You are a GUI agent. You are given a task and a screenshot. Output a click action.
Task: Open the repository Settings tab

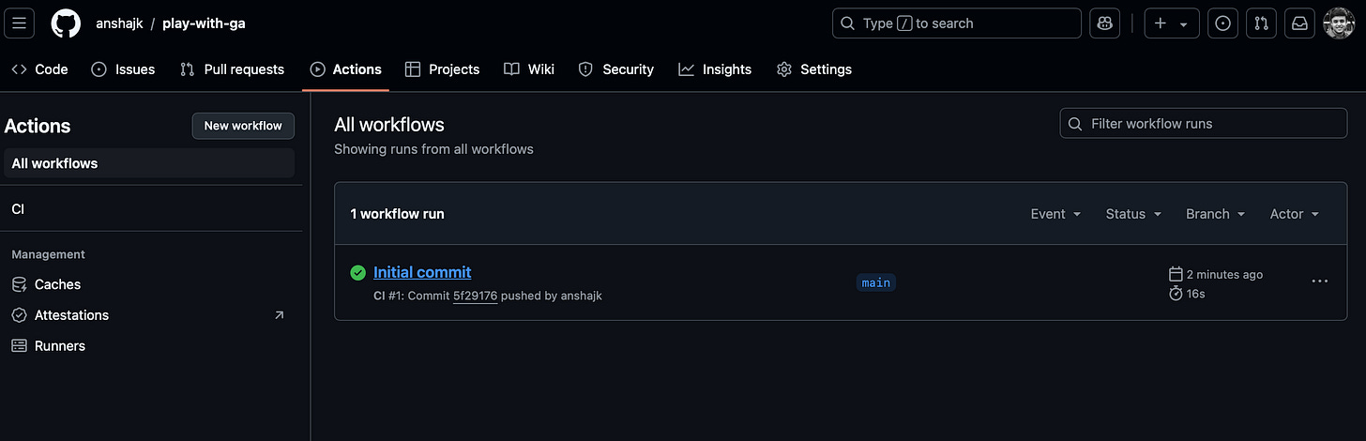[x=813, y=69]
